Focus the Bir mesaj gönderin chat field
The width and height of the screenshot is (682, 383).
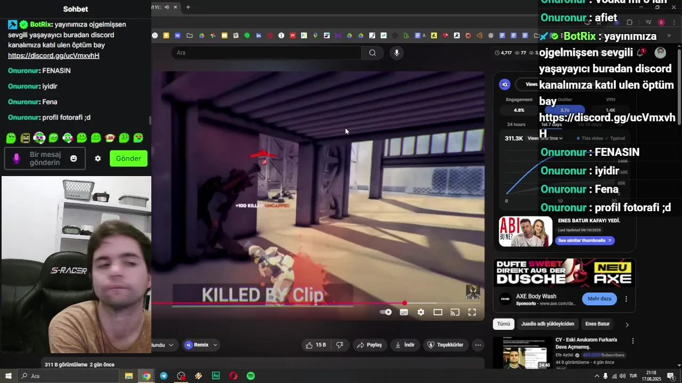45,159
